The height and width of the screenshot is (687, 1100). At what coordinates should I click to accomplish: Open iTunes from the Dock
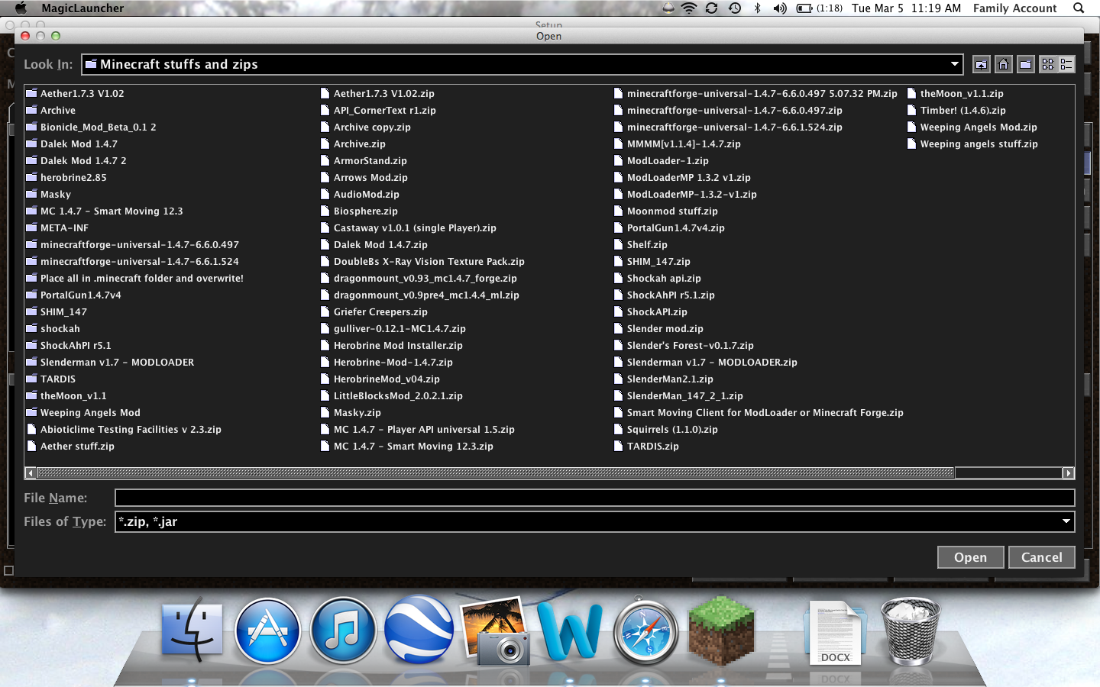(x=343, y=631)
